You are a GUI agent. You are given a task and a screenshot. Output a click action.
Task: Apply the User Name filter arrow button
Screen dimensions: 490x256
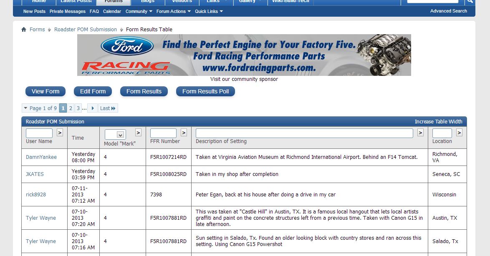pyautogui.click(x=60, y=133)
